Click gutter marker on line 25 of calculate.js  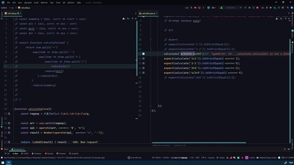coord(9,132)
